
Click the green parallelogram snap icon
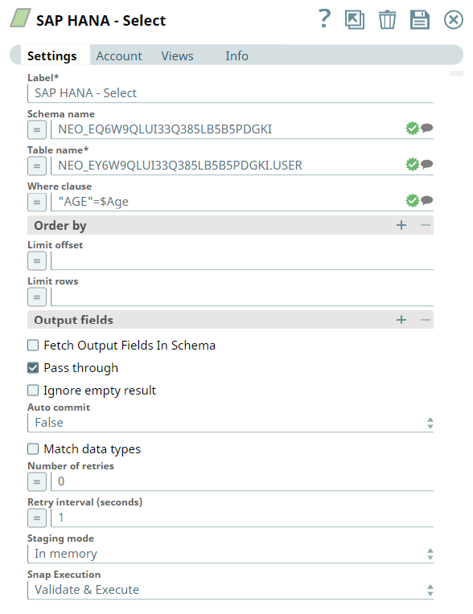point(20,18)
